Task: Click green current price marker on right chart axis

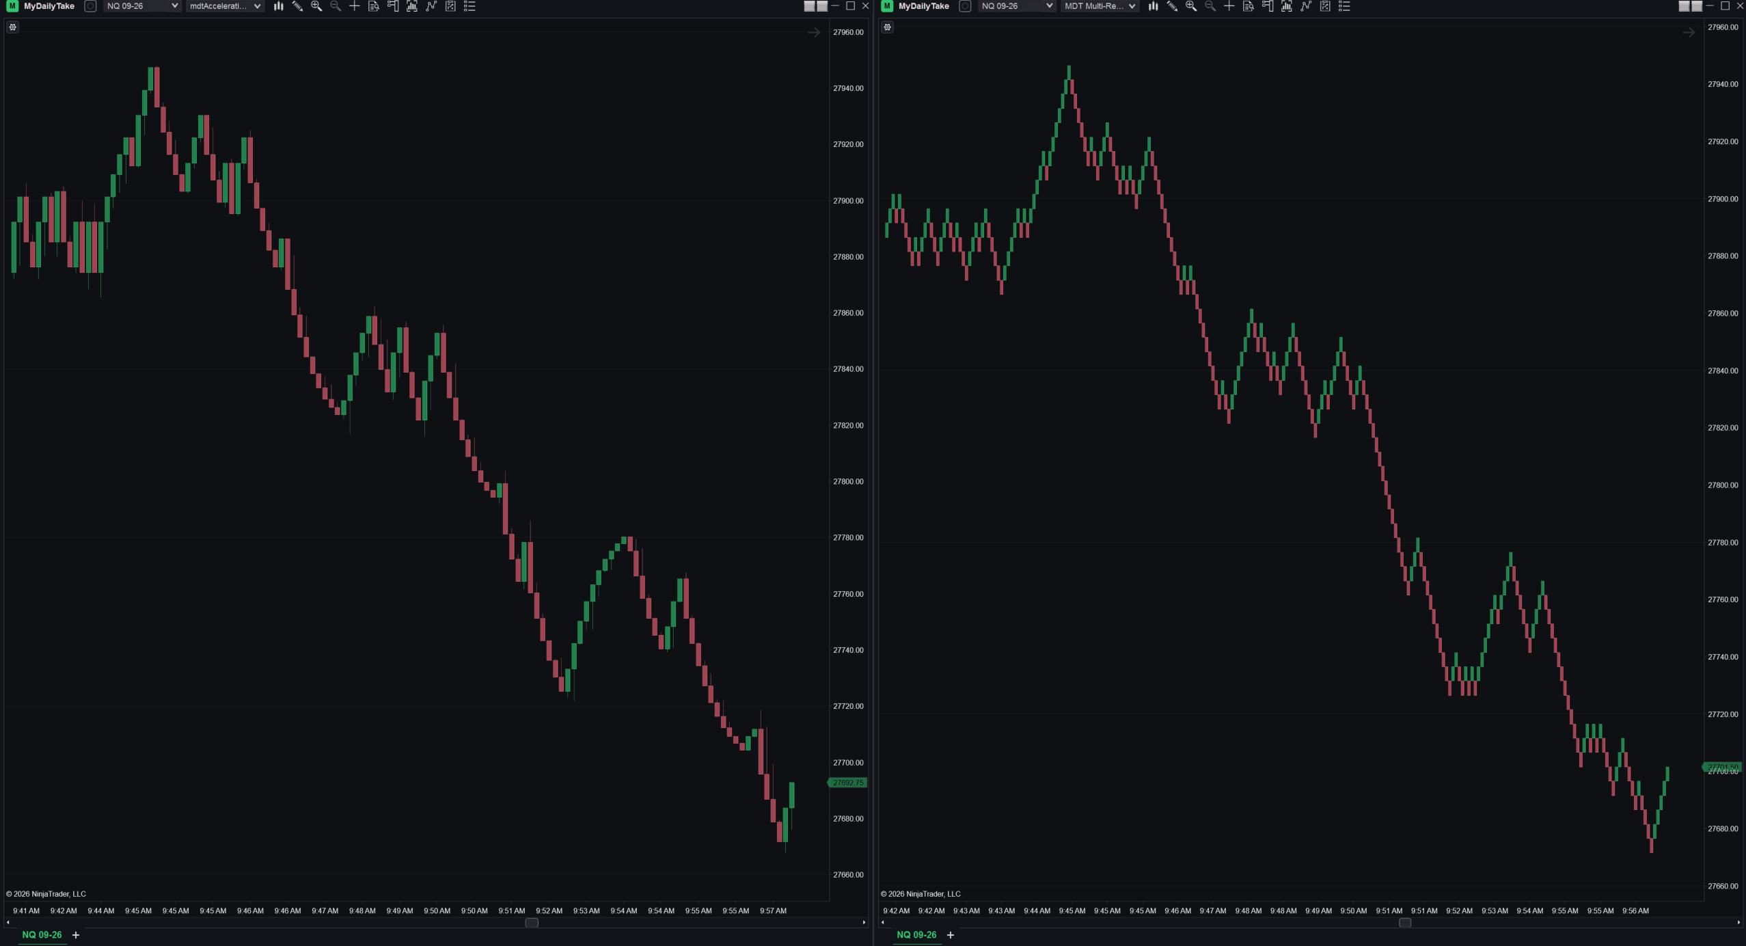Action: pos(1722,768)
